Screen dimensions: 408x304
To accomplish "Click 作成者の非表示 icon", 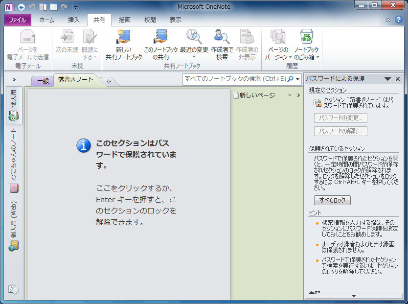I will (x=247, y=36).
